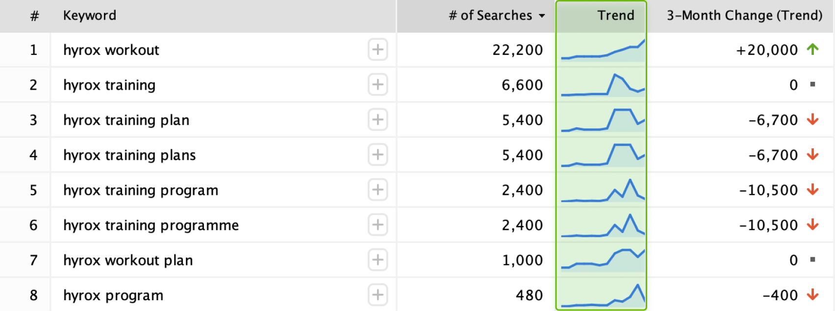Open sort arrow on '# of Searches' header
This screenshot has height=311, width=835.
[x=542, y=16]
